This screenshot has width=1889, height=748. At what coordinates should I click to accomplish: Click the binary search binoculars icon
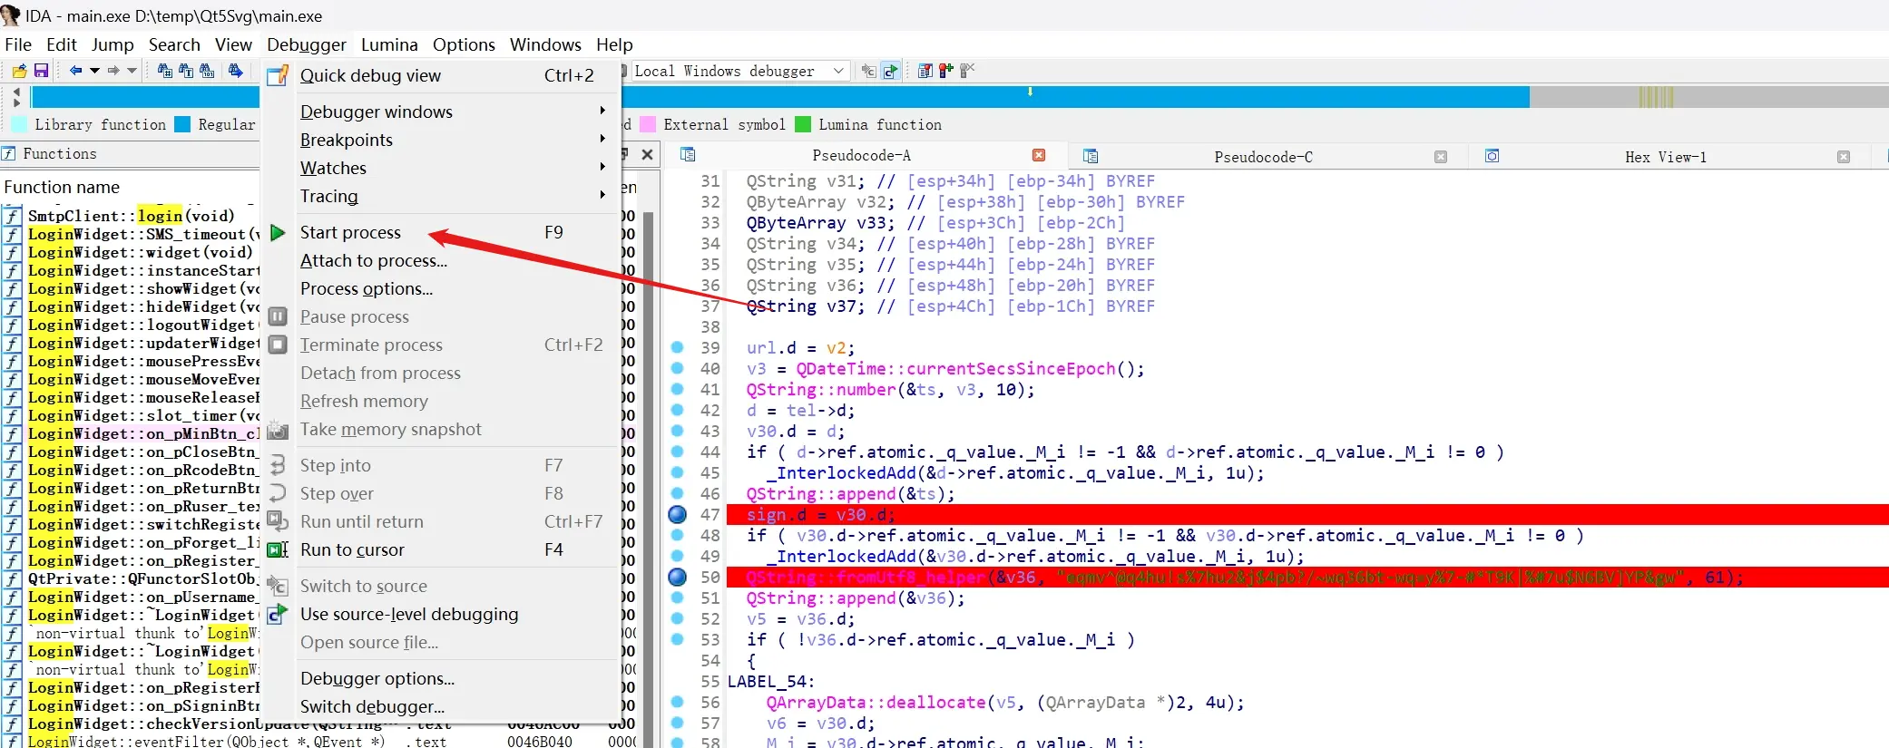click(207, 71)
